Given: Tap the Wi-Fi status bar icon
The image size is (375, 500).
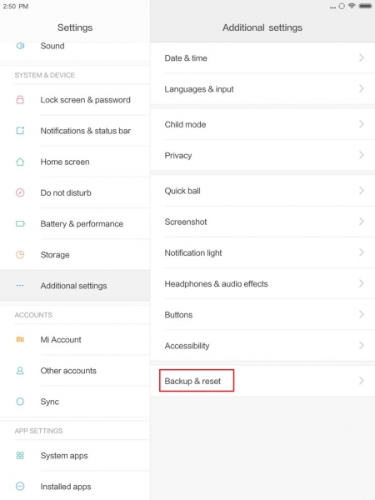Looking at the screenshot, I should point(352,6).
